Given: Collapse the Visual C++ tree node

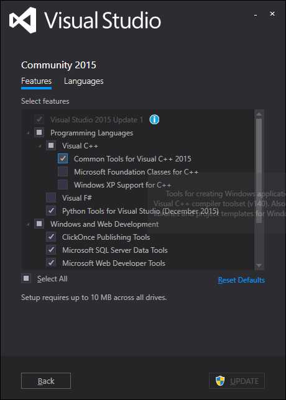Looking at the screenshot, I should click(x=40, y=146).
